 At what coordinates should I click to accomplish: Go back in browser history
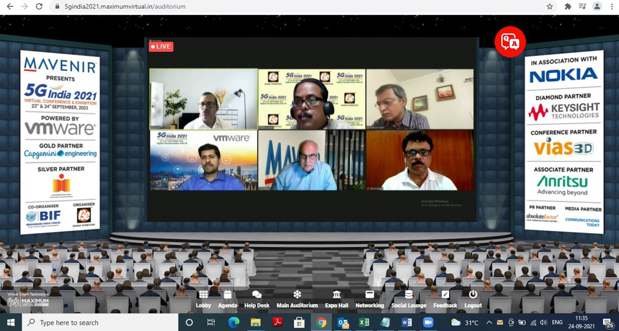pyautogui.click(x=9, y=6)
